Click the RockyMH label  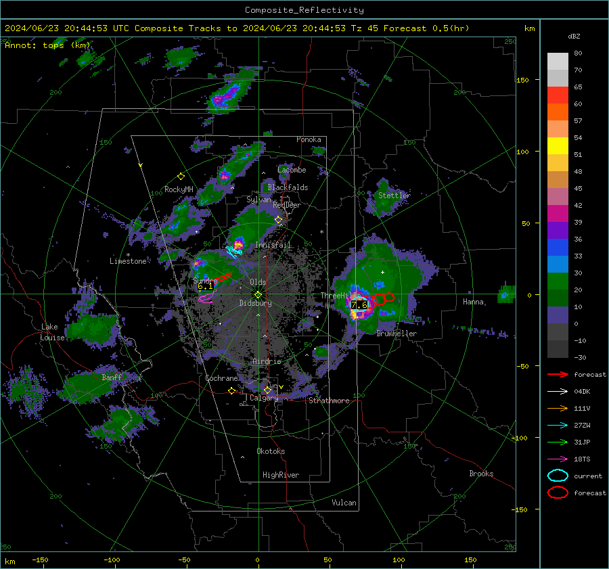pyautogui.click(x=179, y=189)
